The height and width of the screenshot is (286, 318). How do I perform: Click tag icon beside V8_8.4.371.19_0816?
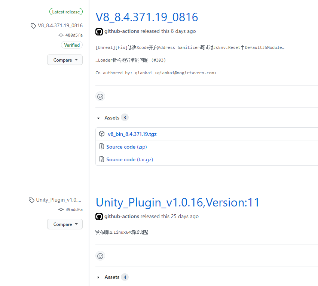click(x=33, y=26)
